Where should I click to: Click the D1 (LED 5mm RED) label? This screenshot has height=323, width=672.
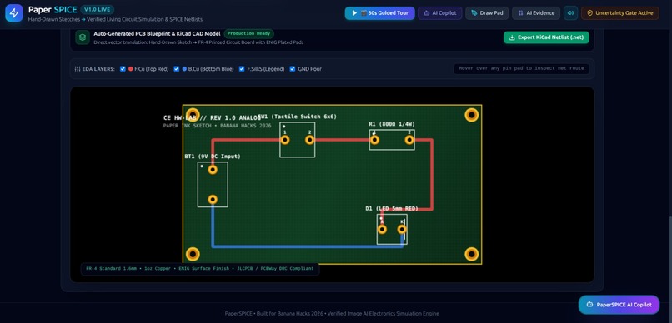pos(392,208)
